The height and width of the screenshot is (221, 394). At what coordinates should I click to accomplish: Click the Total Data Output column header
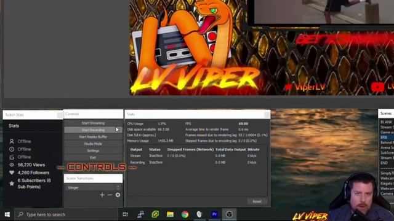click(x=231, y=149)
